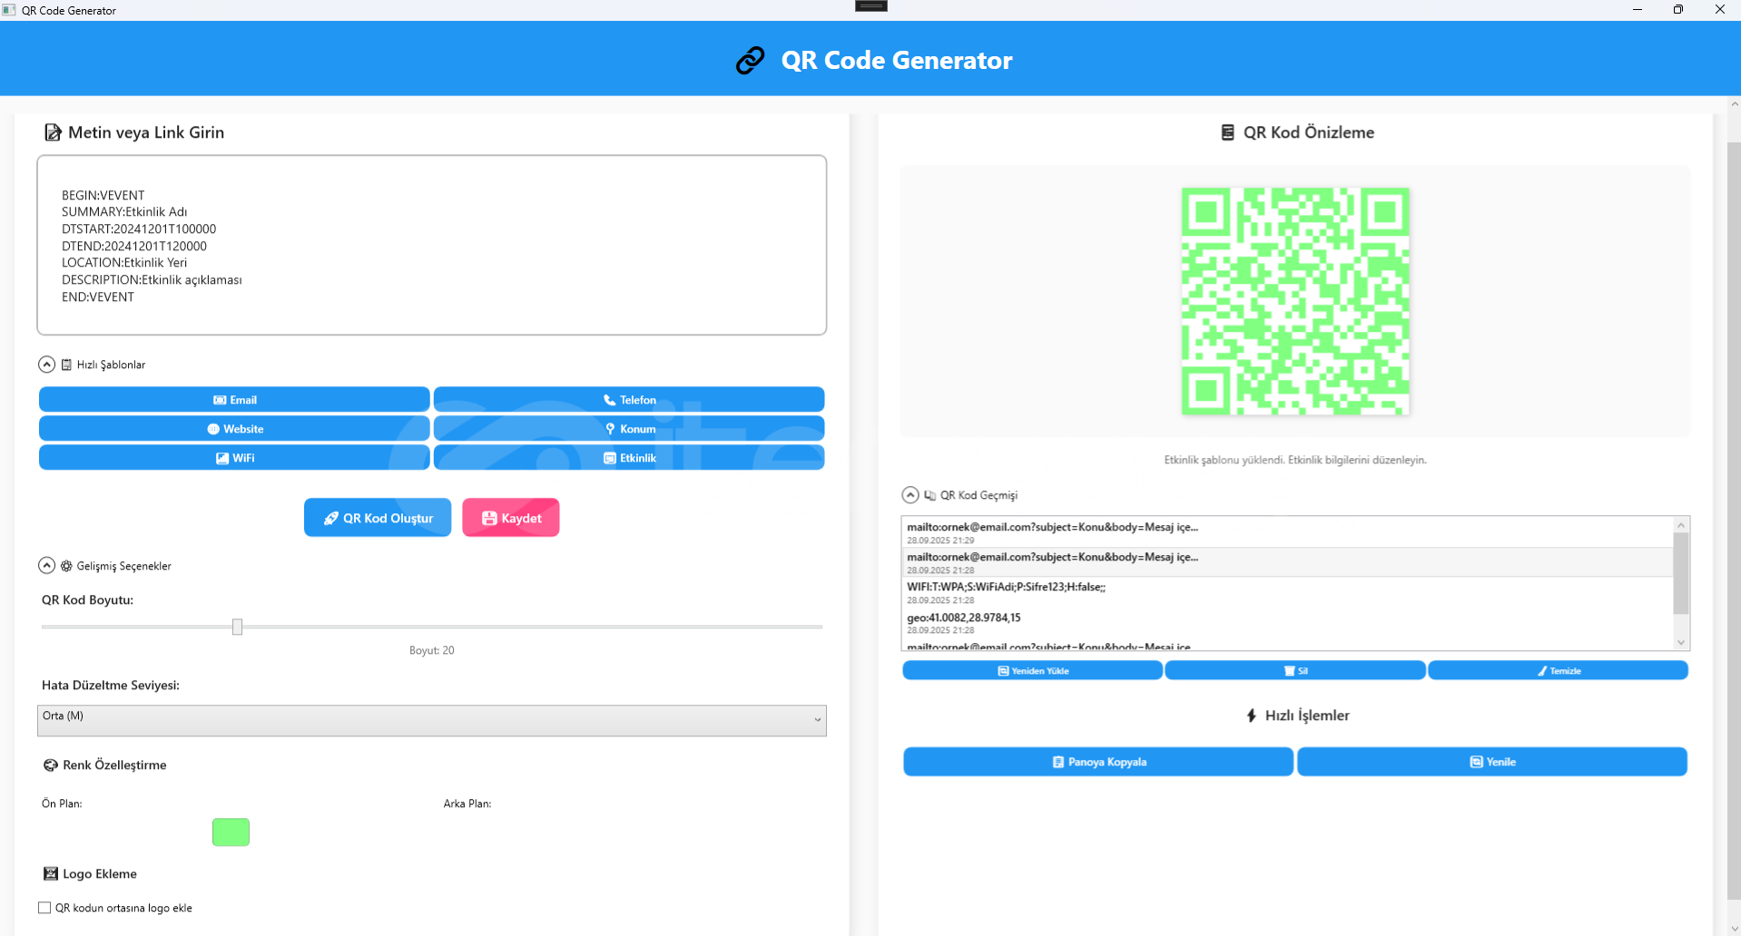Click the image icon next to Logo Ekleme
Image resolution: width=1741 pixels, height=936 pixels.
point(51,874)
